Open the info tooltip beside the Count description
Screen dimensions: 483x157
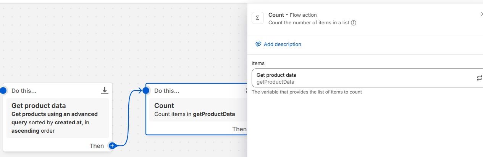(x=354, y=23)
